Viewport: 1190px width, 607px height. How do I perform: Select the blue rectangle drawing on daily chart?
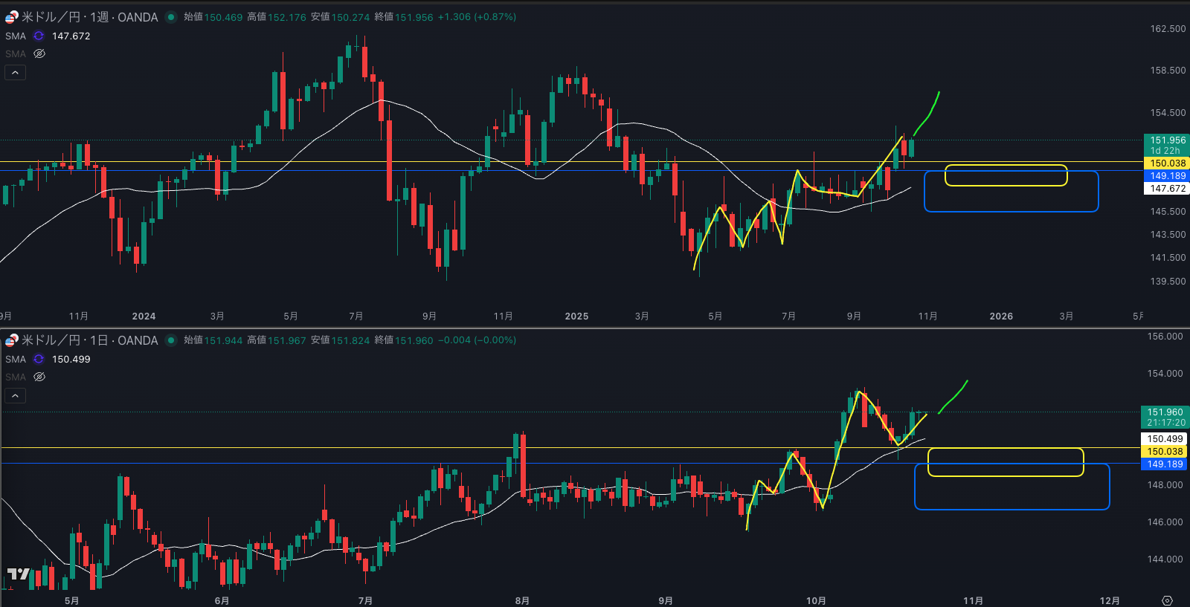[x=1011, y=509]
